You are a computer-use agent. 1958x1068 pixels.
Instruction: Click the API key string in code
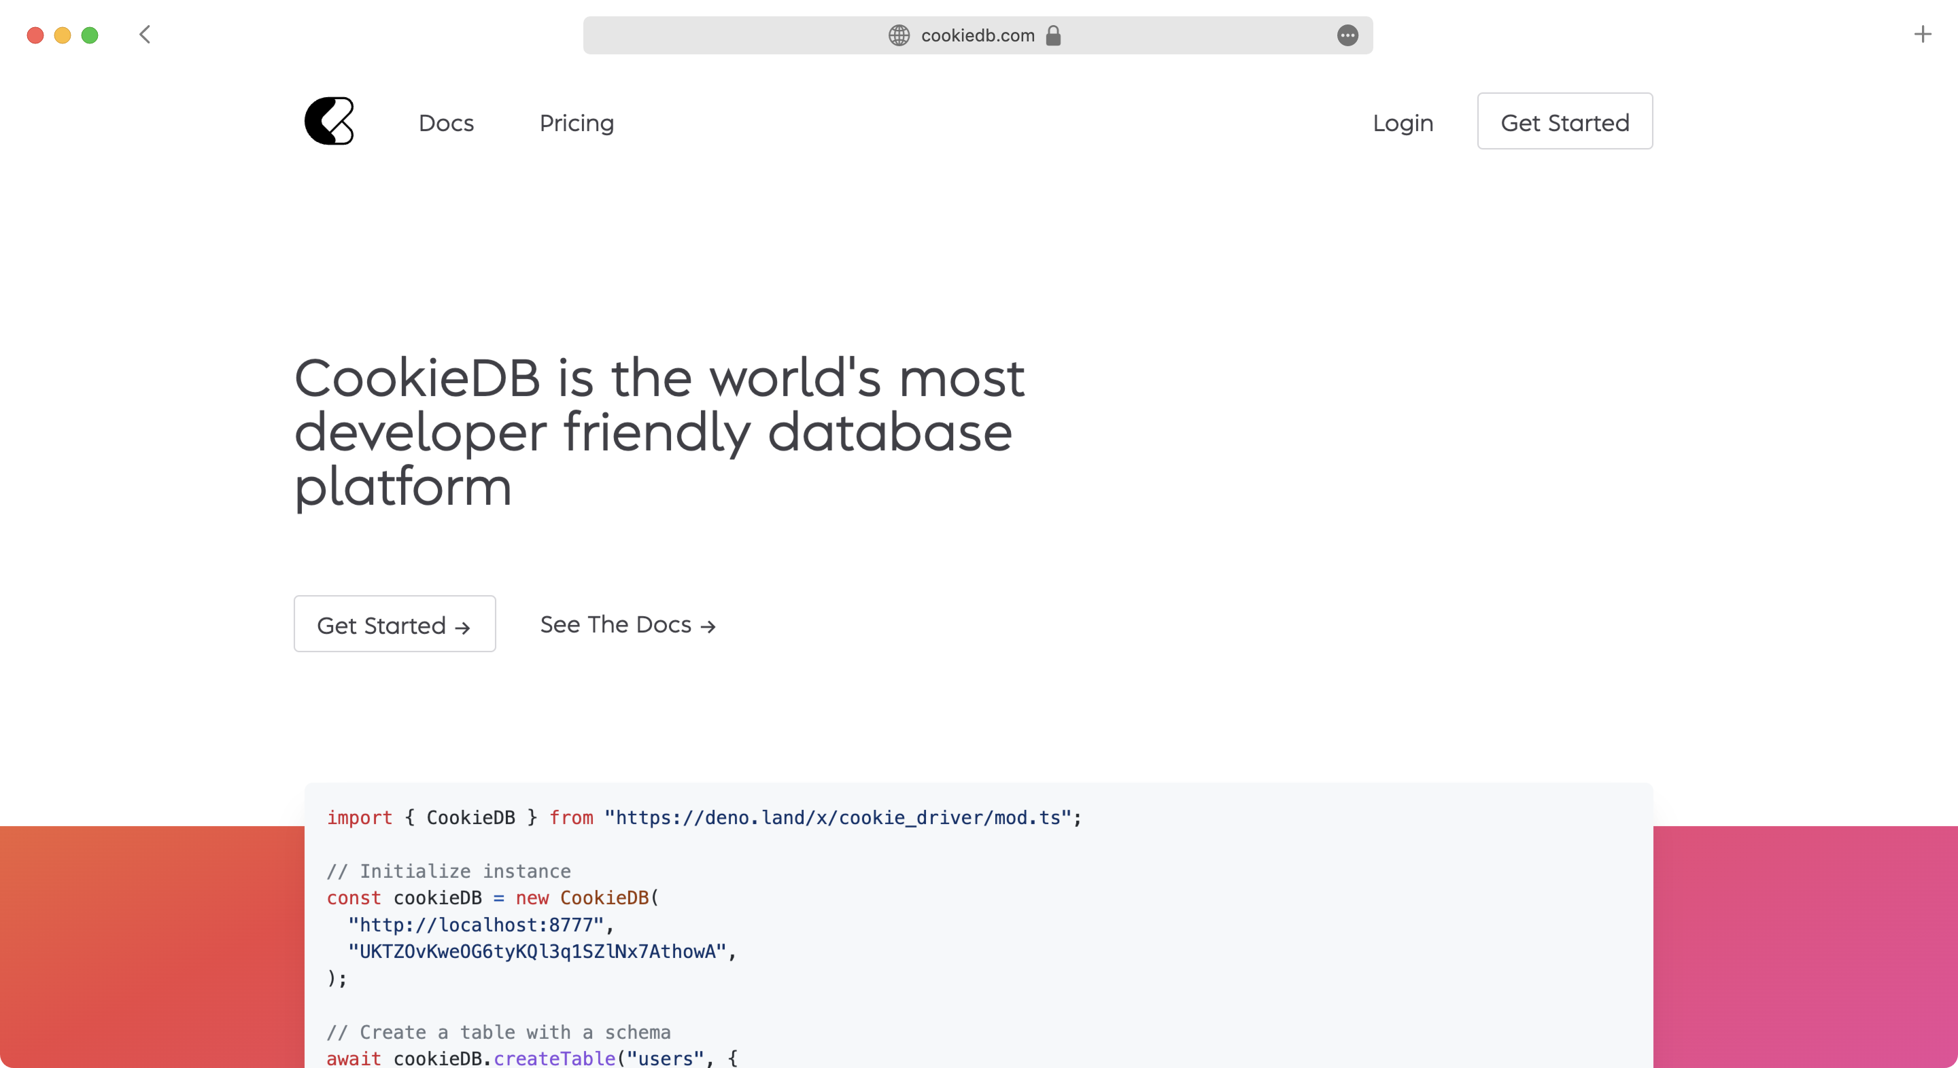click(536, 952)
